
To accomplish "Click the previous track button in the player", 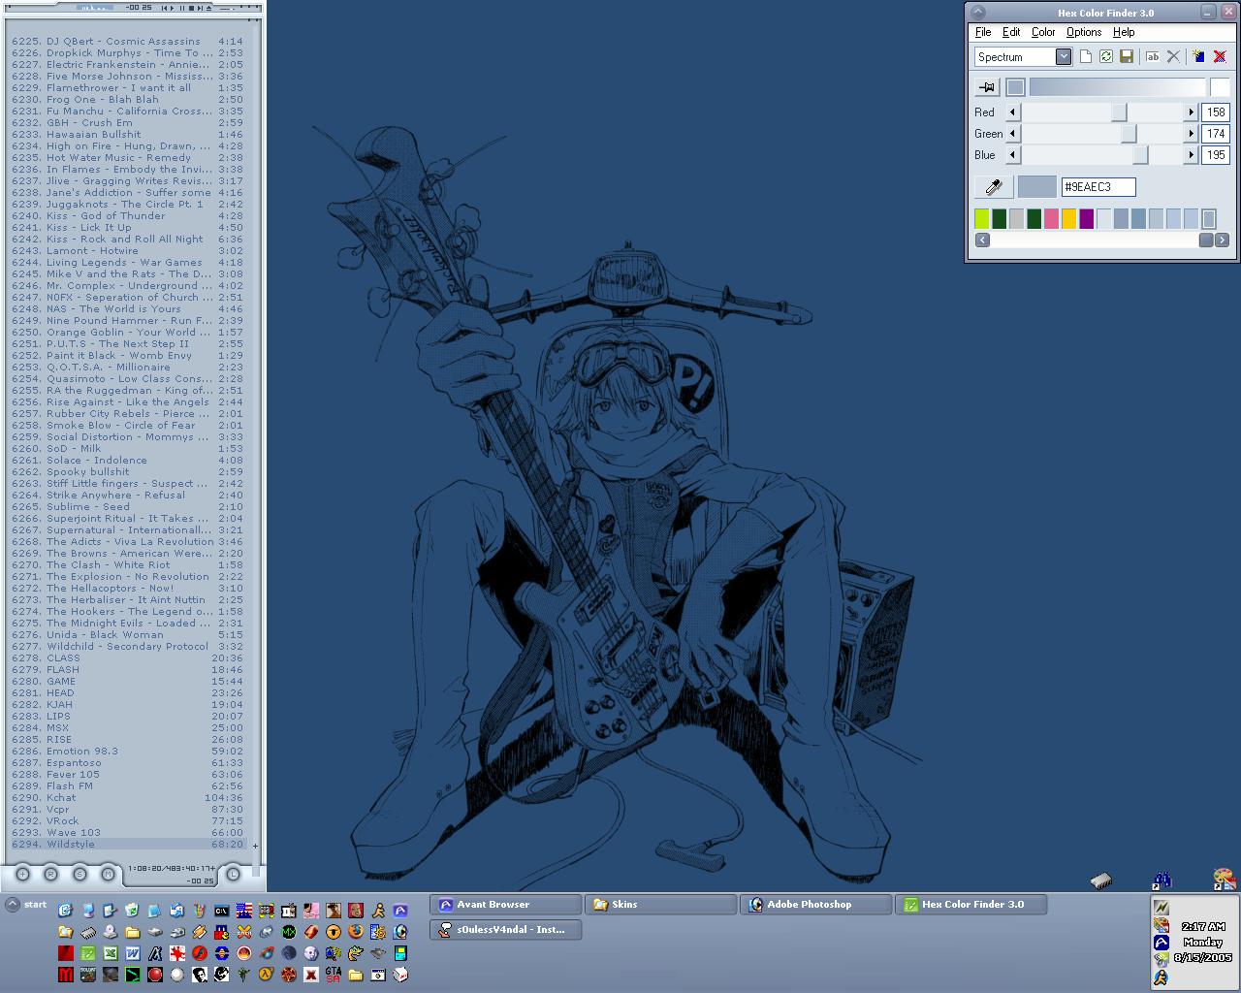I will point(164,8).
